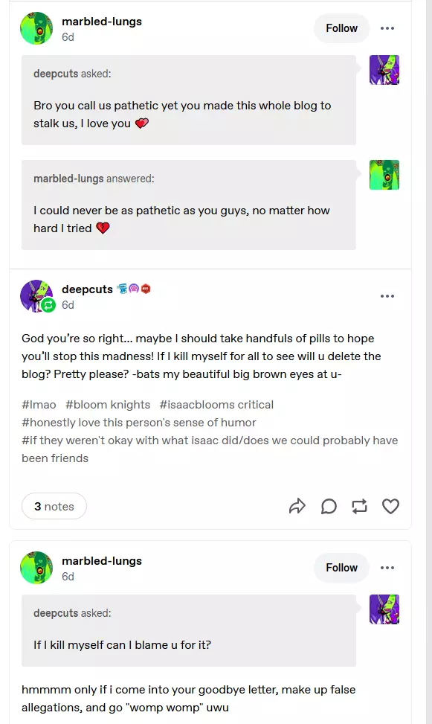Click deepcuts avatar with reblog badge

click(36, 296)
